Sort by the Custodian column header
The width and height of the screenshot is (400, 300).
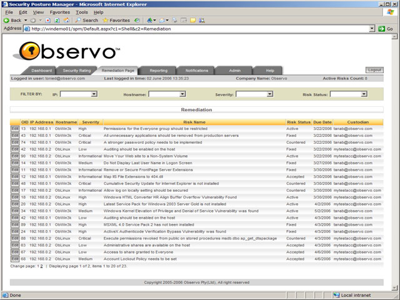(x=358, y=122)
